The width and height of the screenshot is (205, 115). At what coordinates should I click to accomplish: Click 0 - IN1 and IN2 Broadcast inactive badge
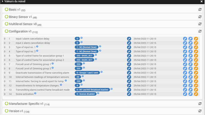pyautogui.click(x=92, y=90)
